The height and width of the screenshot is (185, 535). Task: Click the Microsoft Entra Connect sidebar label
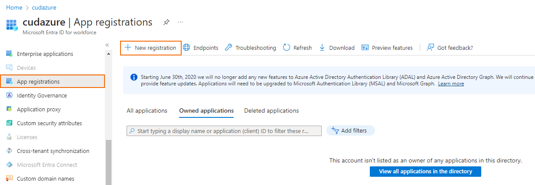47,165
